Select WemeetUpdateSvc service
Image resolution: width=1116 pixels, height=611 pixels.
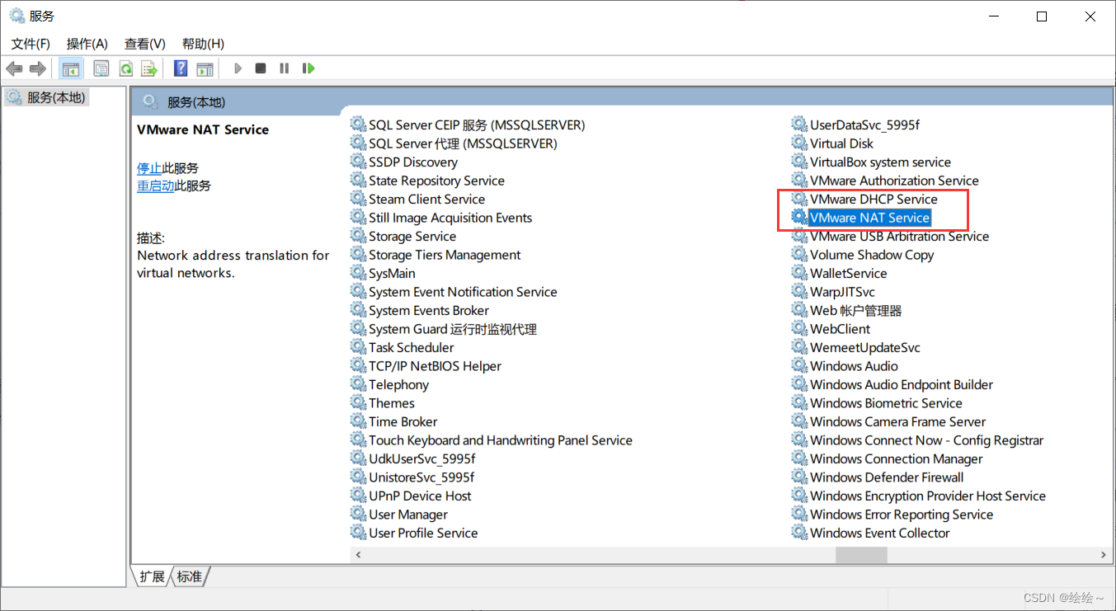coord(865,347)
